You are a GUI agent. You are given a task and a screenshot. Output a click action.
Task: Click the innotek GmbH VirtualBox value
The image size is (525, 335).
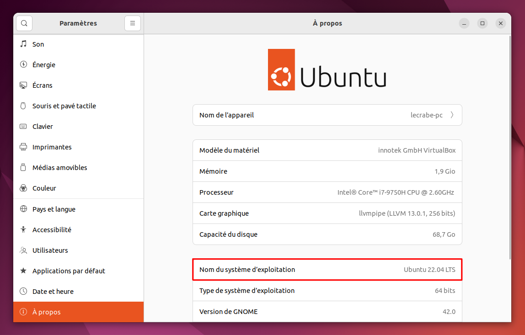417,150
